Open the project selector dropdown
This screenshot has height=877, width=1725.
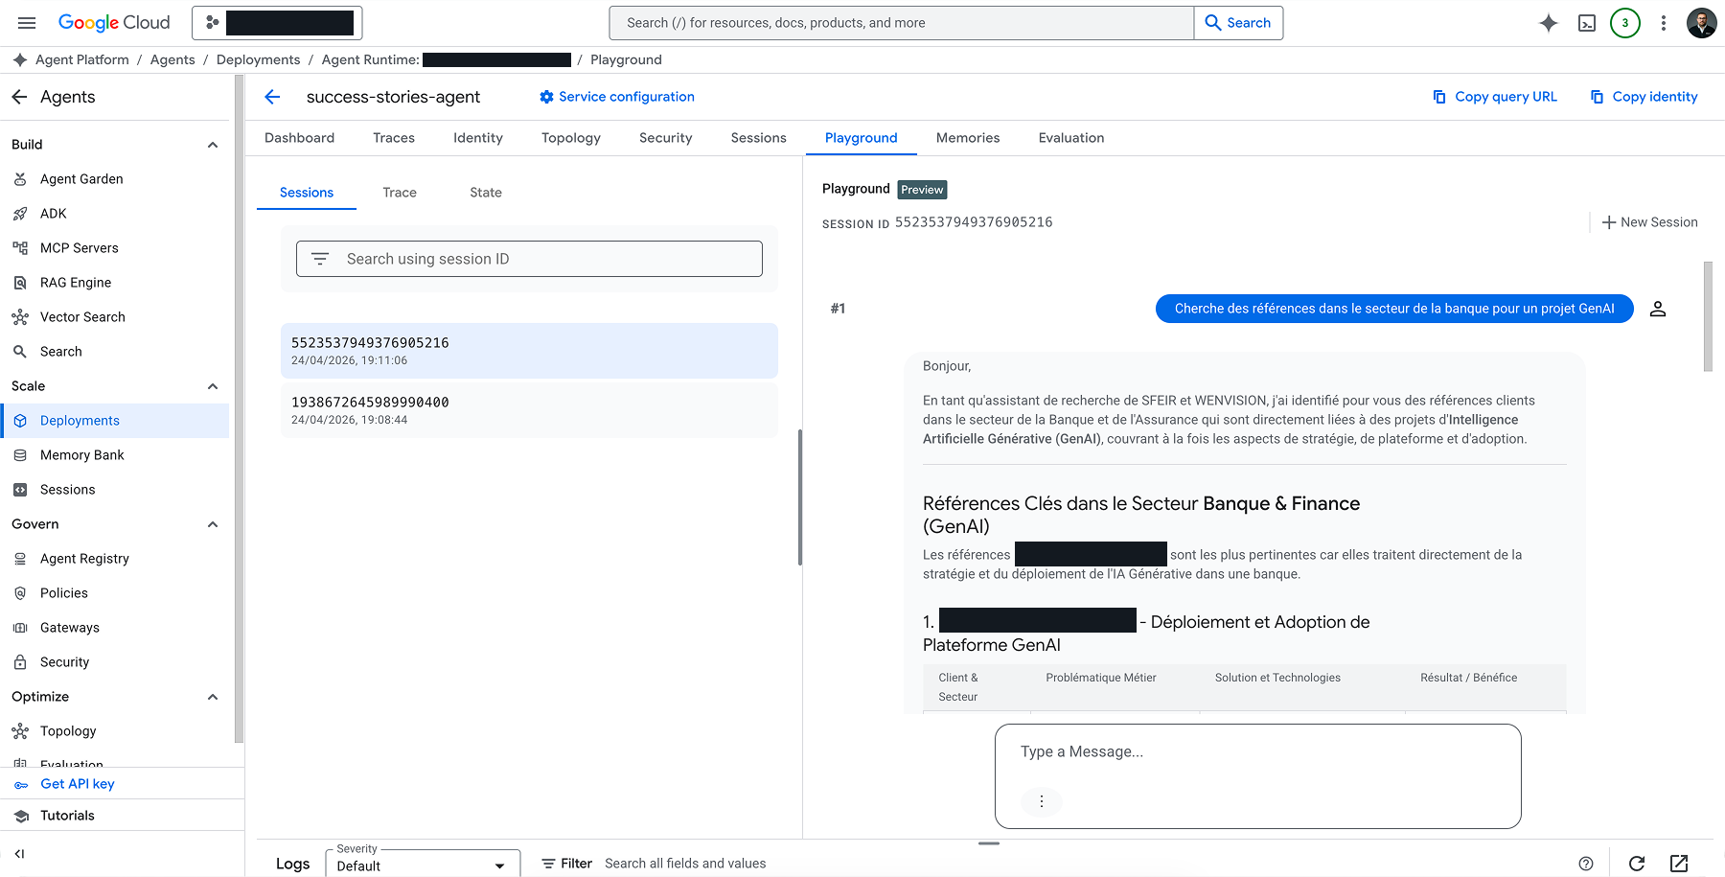coord(277,23)
